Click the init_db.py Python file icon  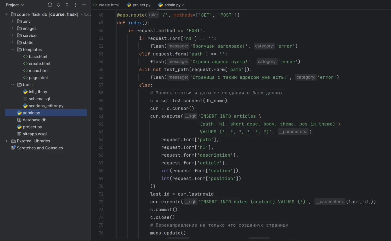tap(25, 92)
